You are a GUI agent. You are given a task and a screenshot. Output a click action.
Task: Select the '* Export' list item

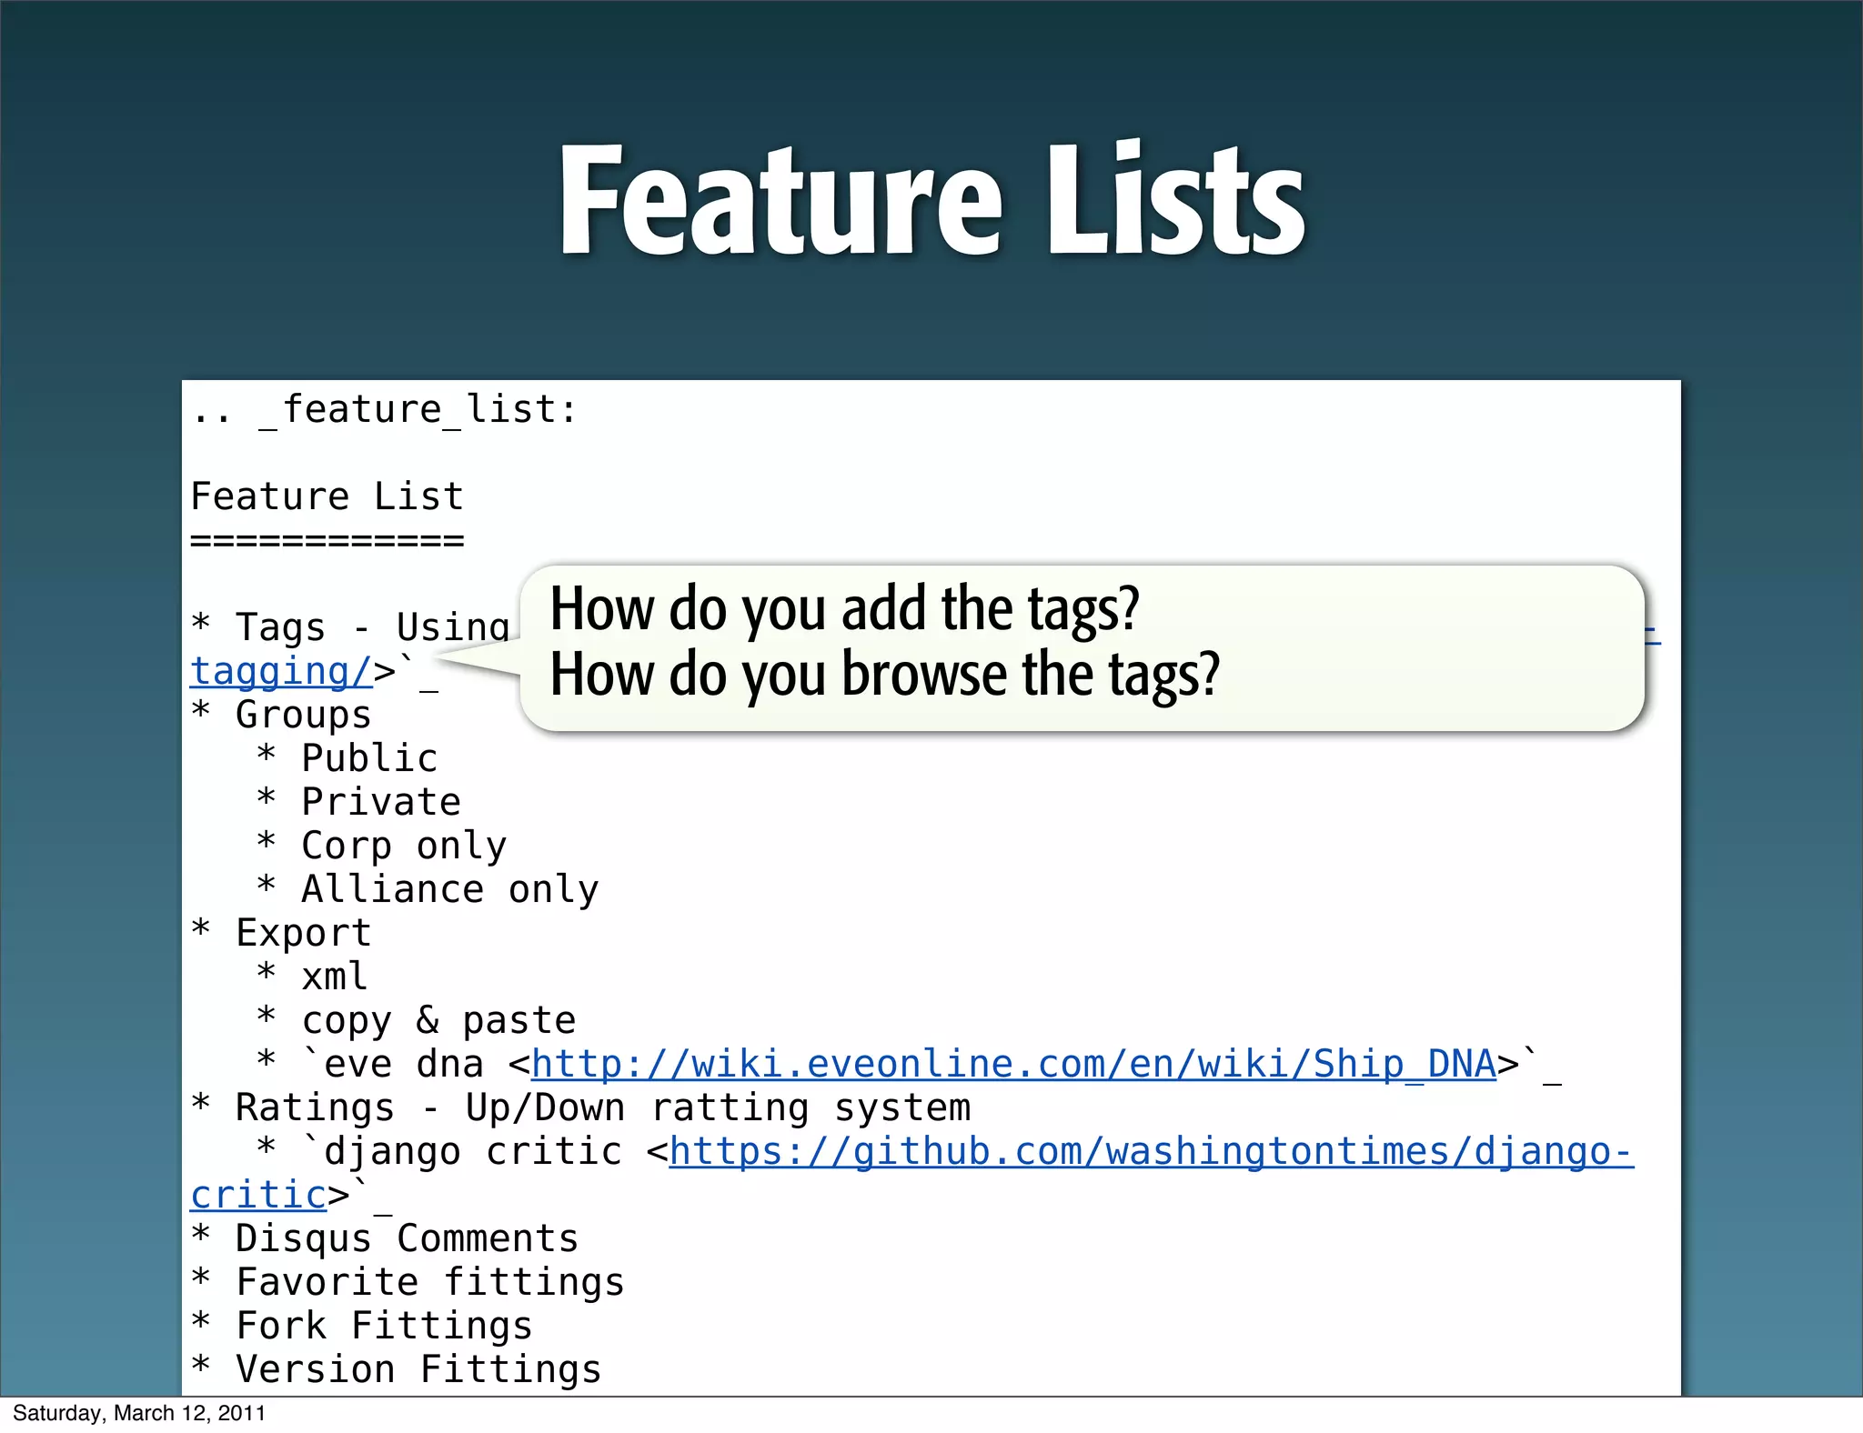281,933
